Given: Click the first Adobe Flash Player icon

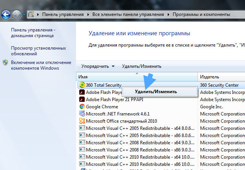Looking at the screenshot, I should pos(82,92).
